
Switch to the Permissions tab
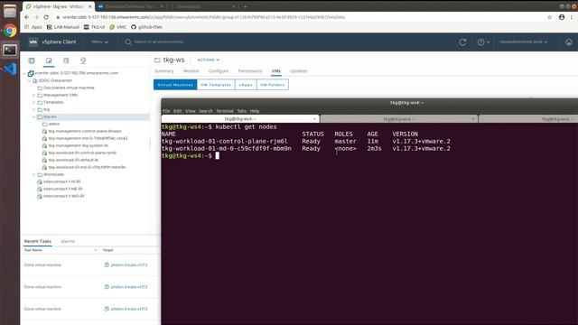pos(250,70)
